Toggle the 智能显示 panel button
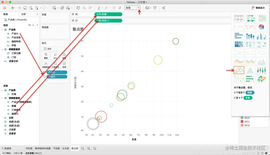 [x=258, y=8]
